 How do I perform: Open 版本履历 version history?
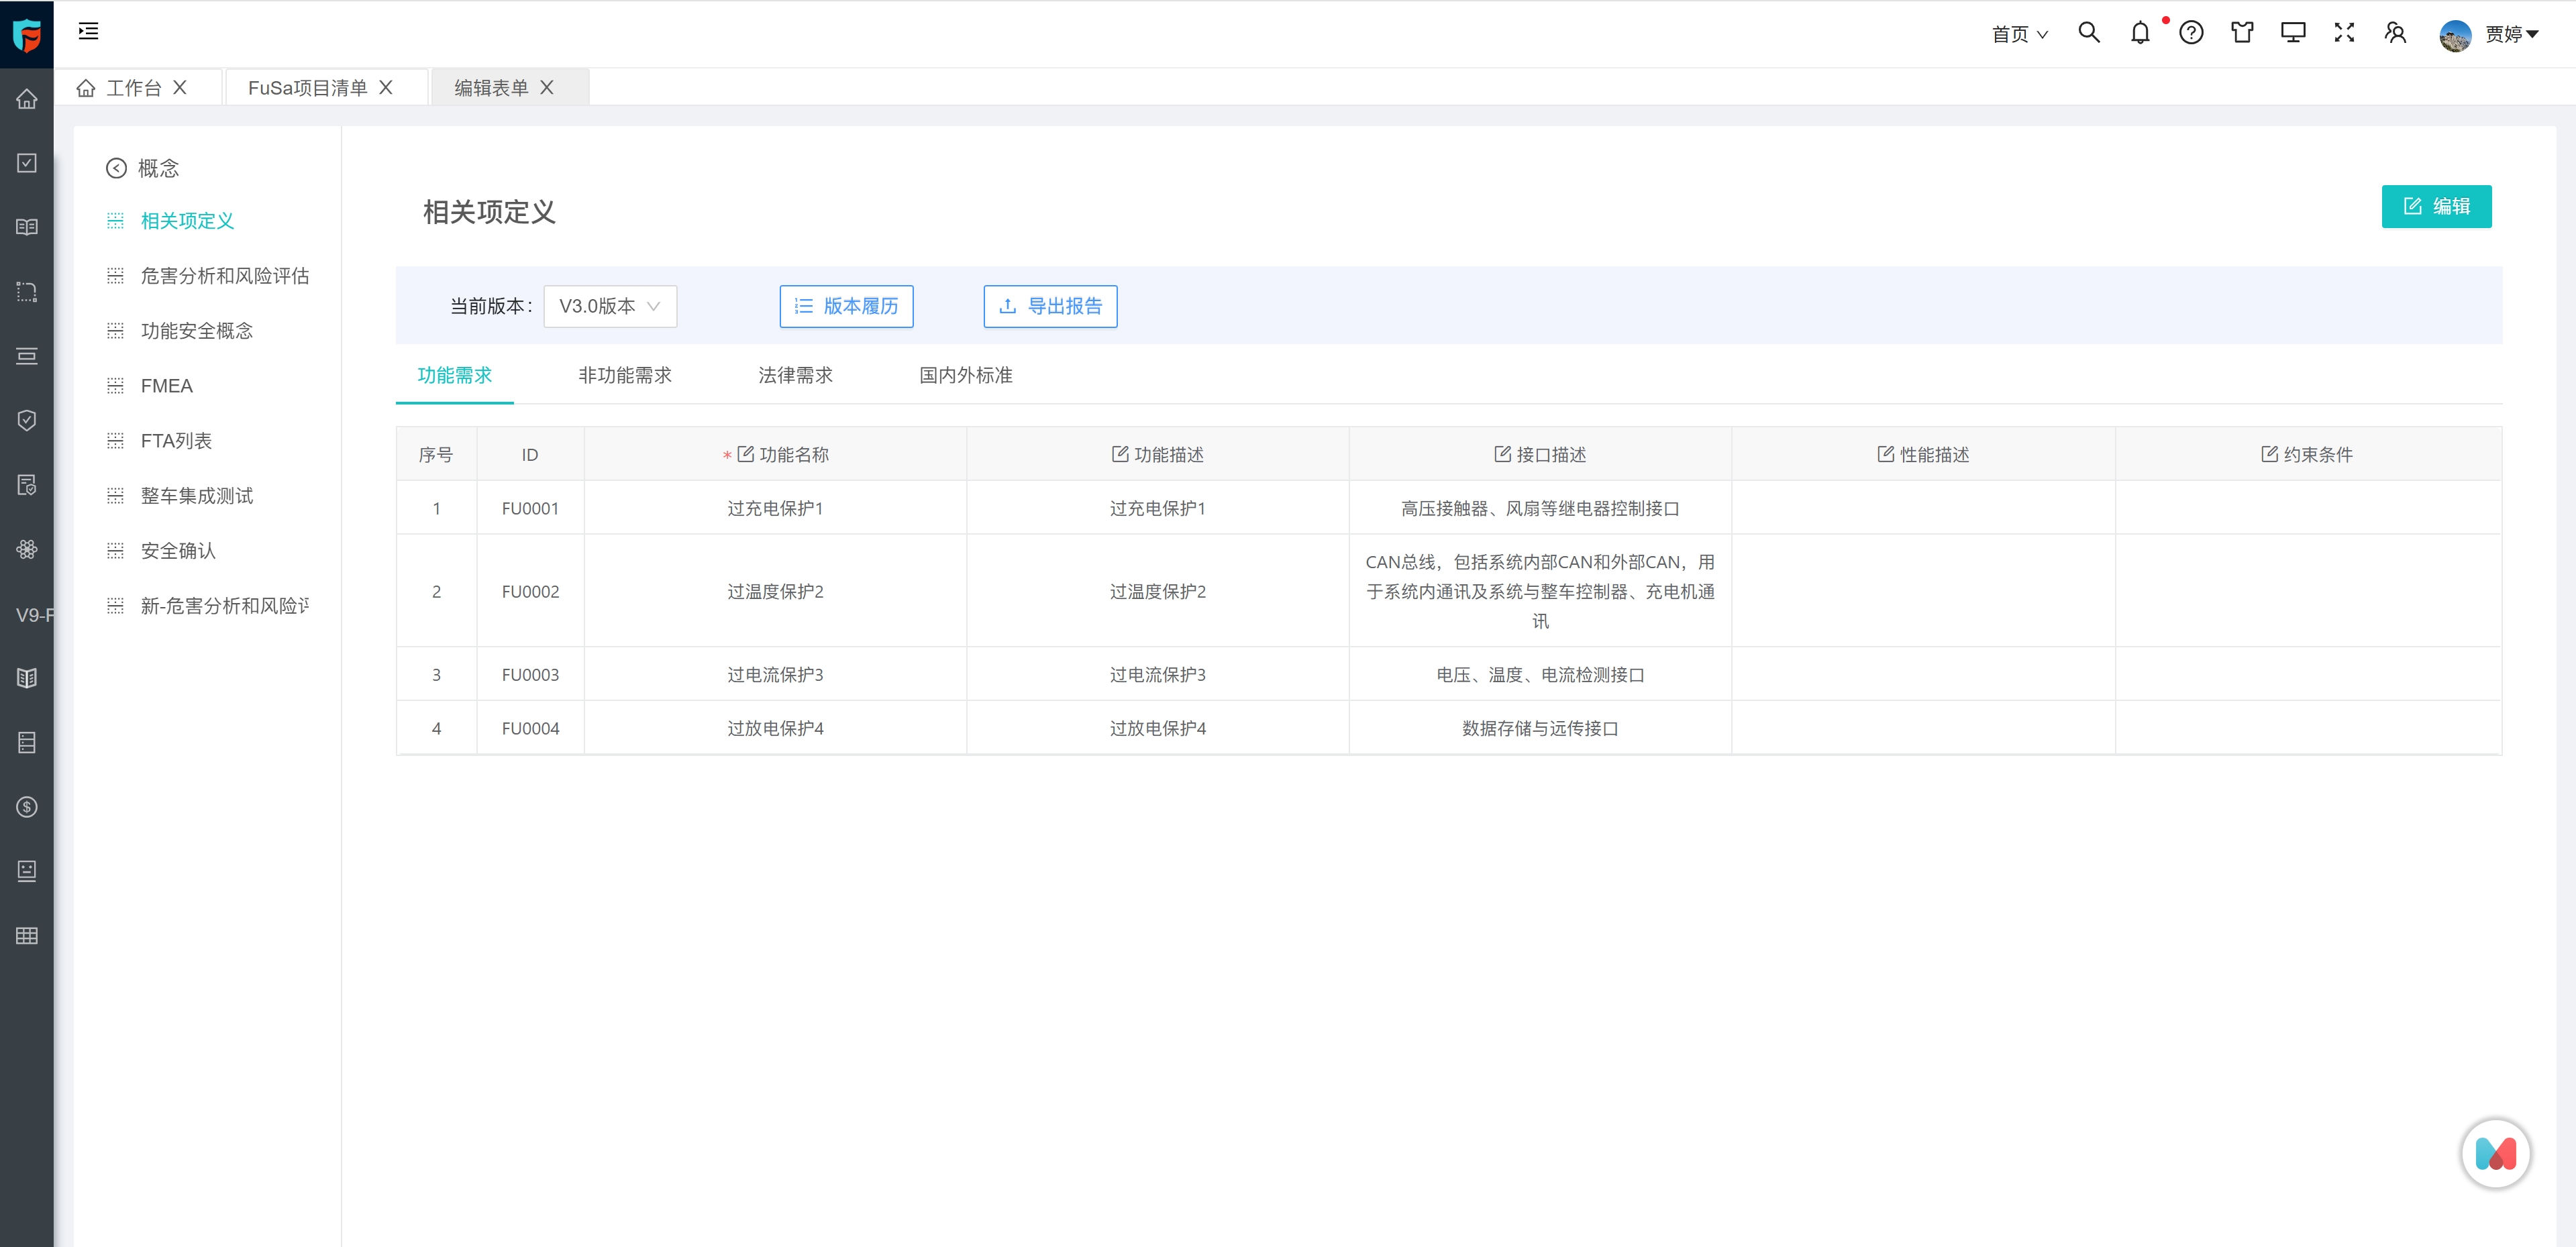[x=846, y=306]
